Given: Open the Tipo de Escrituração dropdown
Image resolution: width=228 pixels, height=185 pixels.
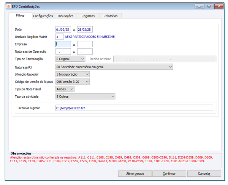Looking at the screenshot, I should click(x=70, y=59).
